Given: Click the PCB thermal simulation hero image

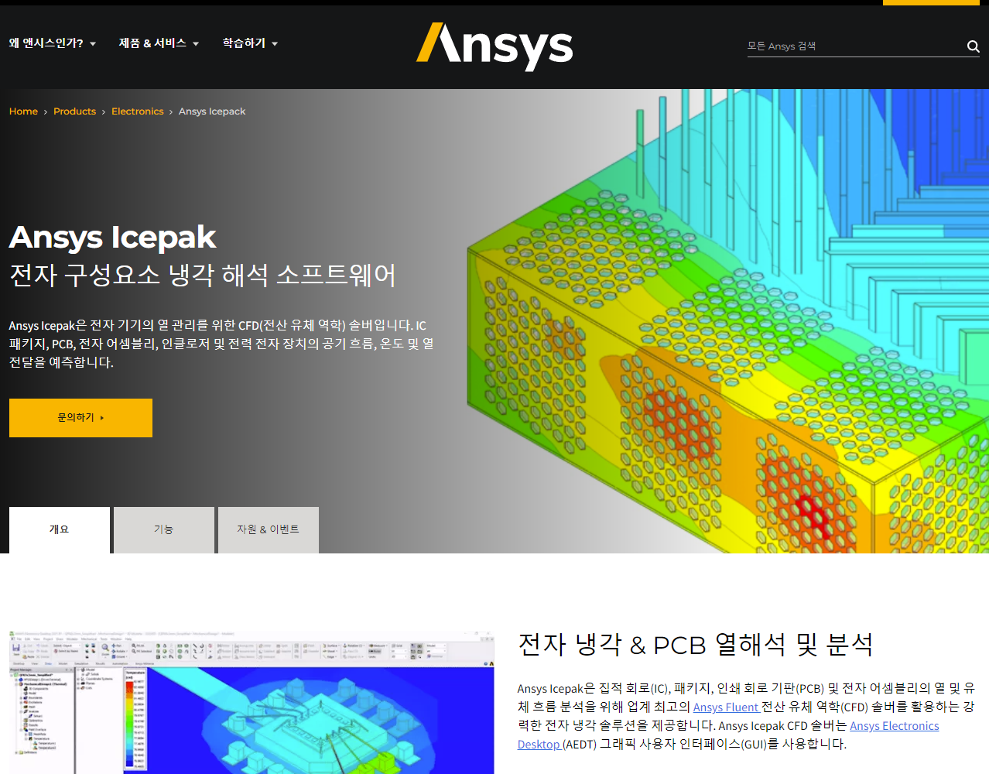Looking at the screenshot, I should coord(727,321).
